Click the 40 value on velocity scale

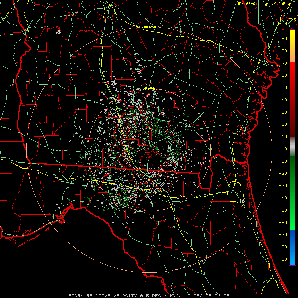coord(284,100)
